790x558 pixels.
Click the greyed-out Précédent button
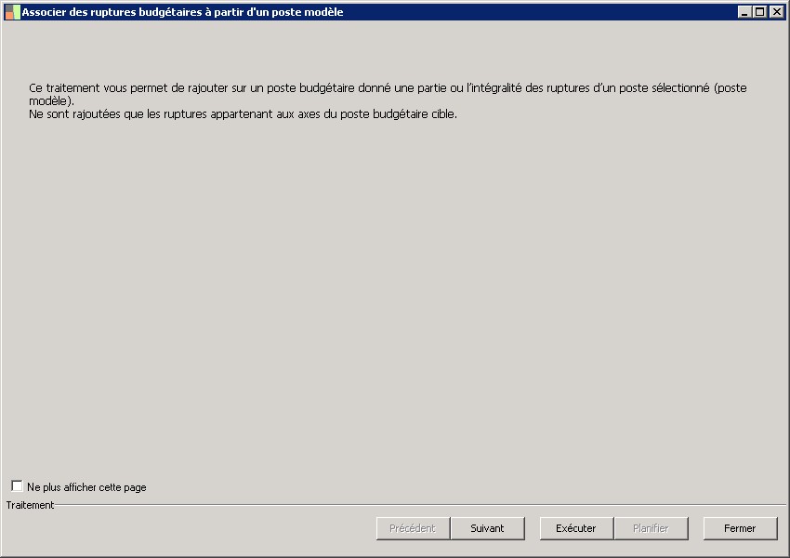(413, 528)
